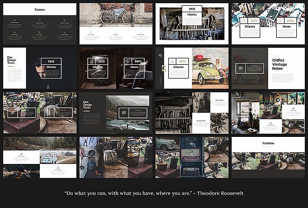Viewport: 308px width, 208px height.
Task: Select the bicycle against brick wall slide
Action: click(x=116, y=24)
